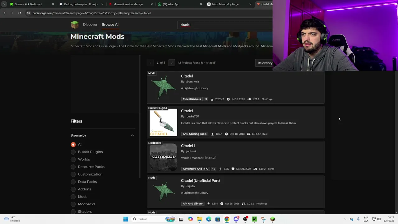The height and width of the screenshot is (224, 398).
Task: Expand the +4 tags on Citadel I
Action: pyautogui.click(x=214, y=169)
